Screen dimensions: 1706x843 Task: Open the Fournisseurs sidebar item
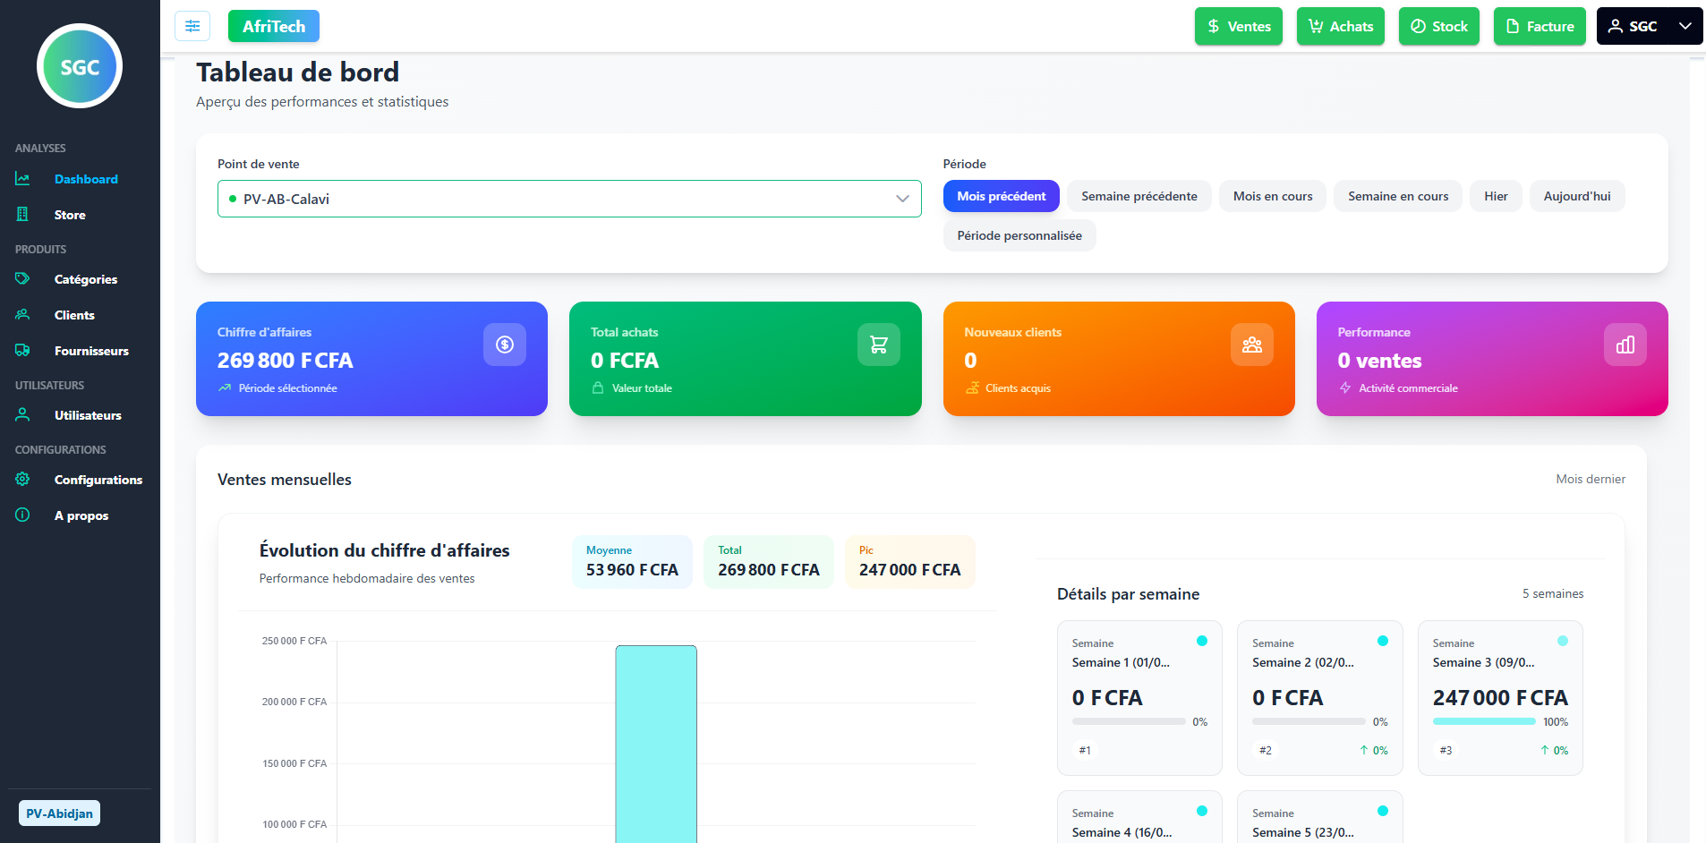[91, 351]
